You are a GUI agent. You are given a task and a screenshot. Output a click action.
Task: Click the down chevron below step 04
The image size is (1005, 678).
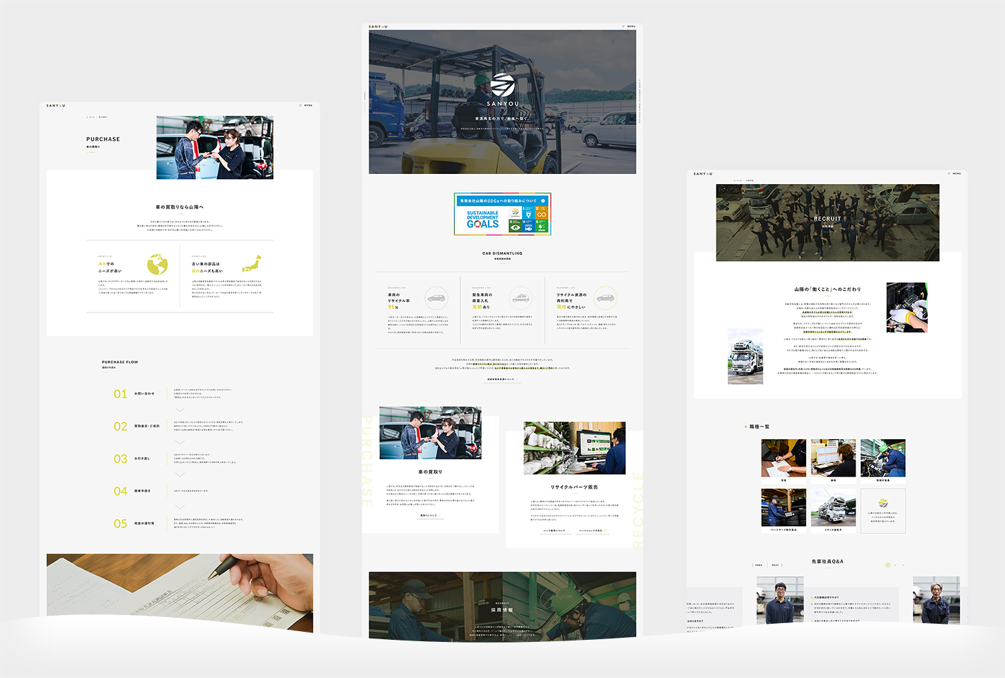[180, 507]
